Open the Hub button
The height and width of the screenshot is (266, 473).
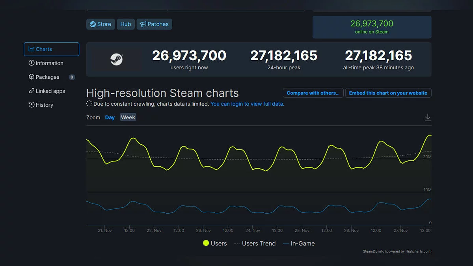click(x=126, y=24)
